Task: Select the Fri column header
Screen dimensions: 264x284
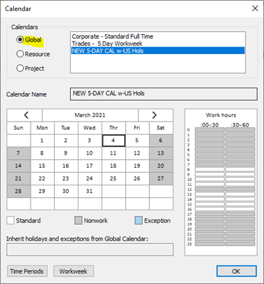Action: point(138,128)
